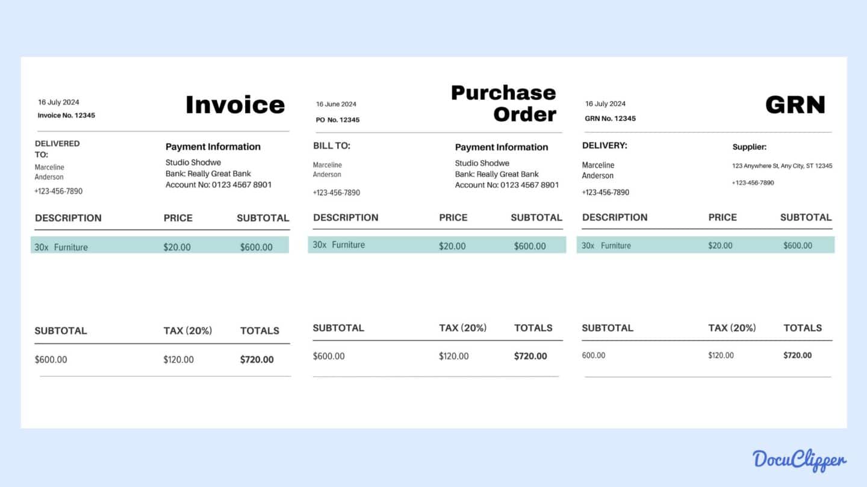Select the highlighted Furniture row on the Purchase Order

437,245
